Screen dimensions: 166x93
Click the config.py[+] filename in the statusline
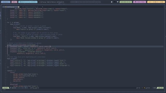(34, 88)
